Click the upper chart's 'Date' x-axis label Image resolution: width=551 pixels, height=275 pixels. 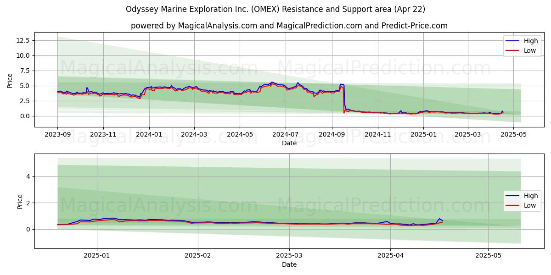click(x=289, y=143)
